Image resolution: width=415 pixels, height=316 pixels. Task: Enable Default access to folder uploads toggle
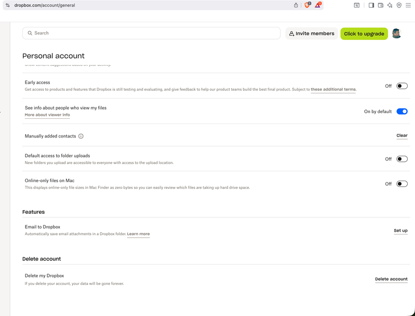(402, 159)
